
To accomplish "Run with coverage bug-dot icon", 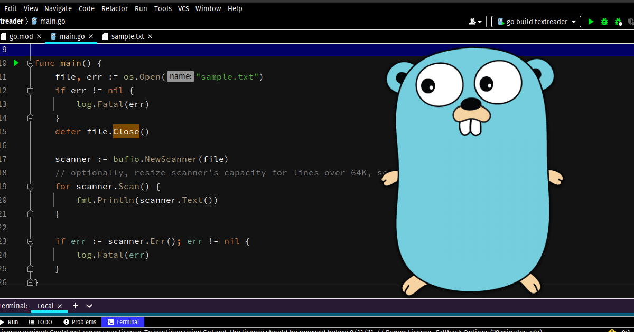I will 618,22.
